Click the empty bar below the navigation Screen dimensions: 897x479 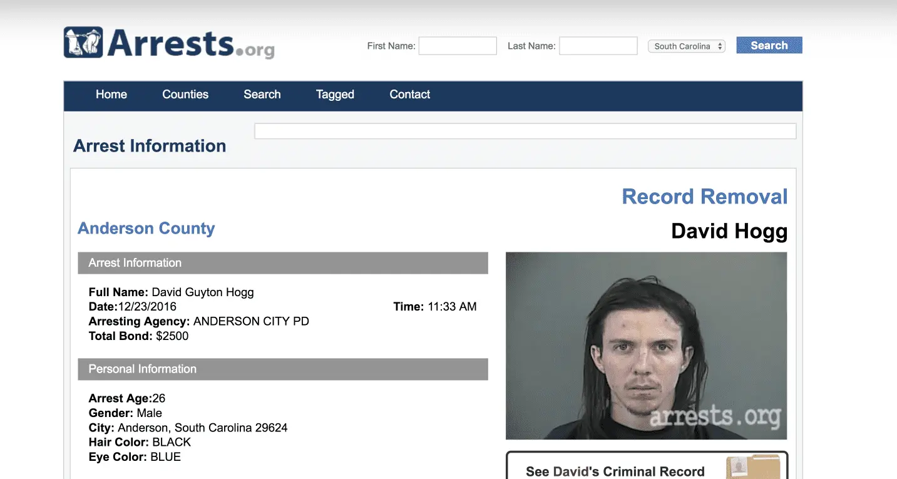point(525,131)
